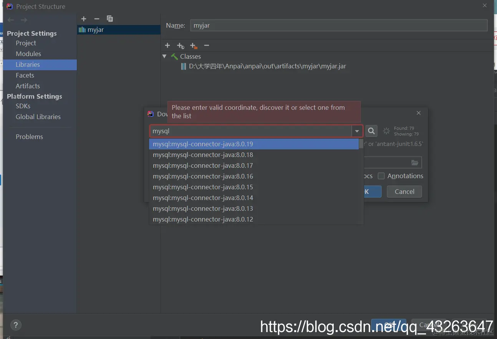Enable the Annotations checkbox

[x=381, y=176]
